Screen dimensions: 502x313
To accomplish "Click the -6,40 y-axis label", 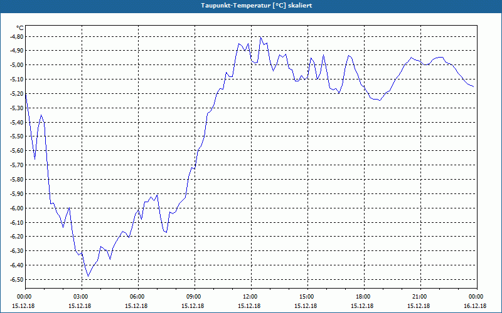I will tap(17, 265).
